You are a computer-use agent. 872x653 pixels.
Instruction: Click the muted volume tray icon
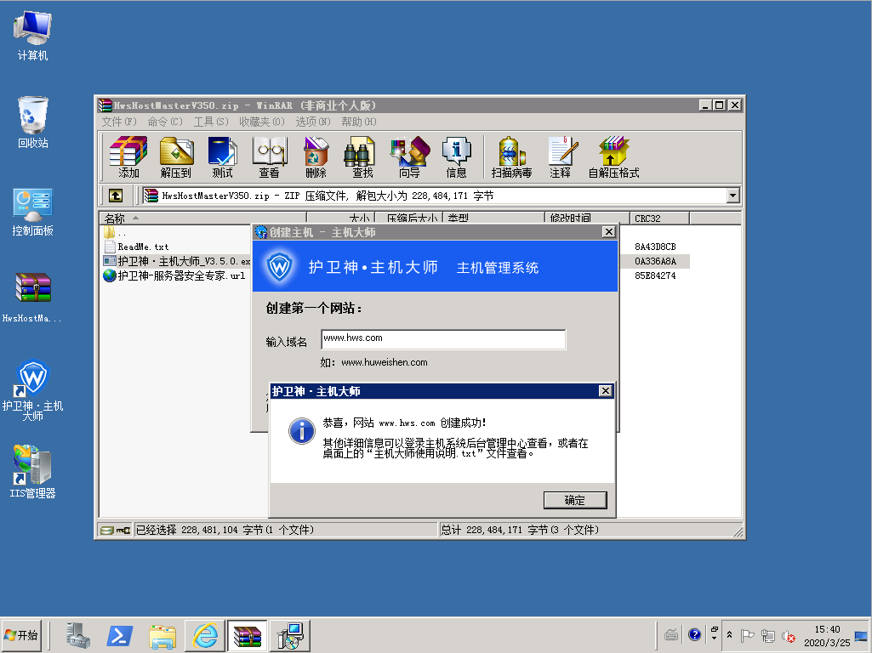click(x=788, y=636)
